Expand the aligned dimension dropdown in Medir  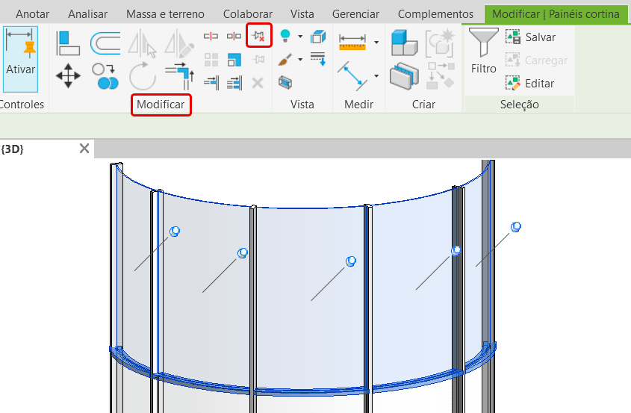tap(376, 43)
